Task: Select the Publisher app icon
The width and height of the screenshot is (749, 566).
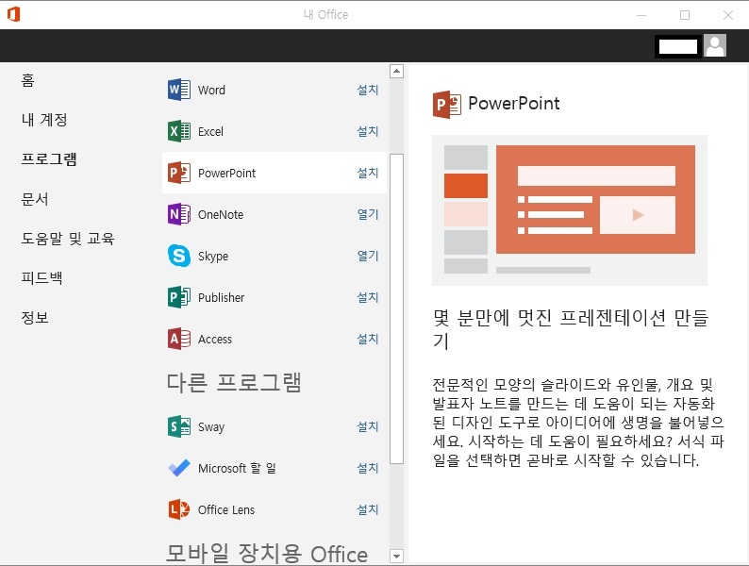Action: click(x=179, y=297)
